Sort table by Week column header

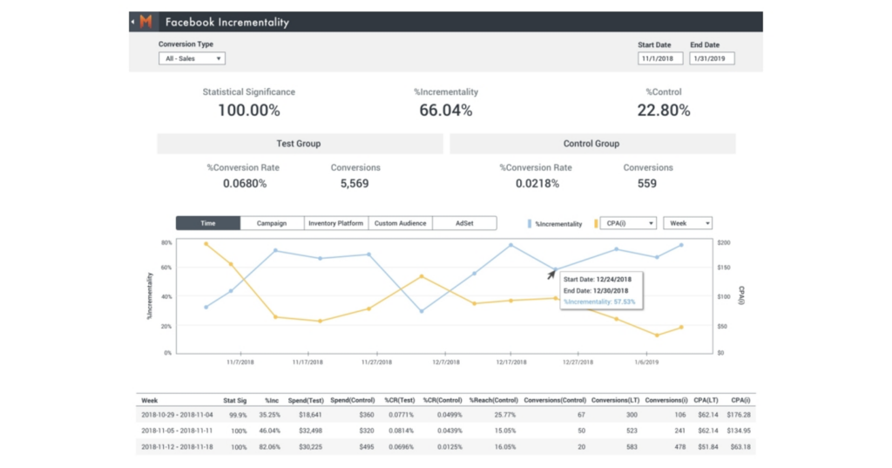tap(149, 400)
